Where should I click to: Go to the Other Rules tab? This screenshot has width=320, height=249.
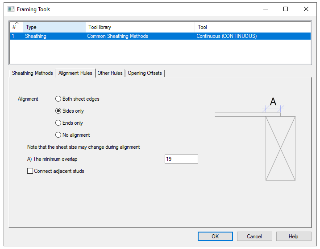110,73
